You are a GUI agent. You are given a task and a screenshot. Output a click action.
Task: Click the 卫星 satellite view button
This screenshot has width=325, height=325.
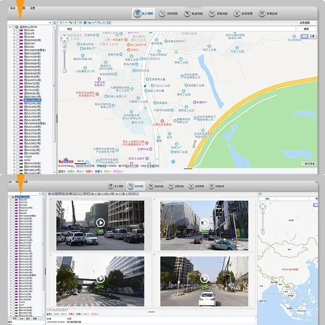point(312,36)
